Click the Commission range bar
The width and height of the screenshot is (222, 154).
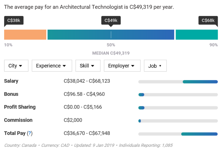[x=178, y=121]
